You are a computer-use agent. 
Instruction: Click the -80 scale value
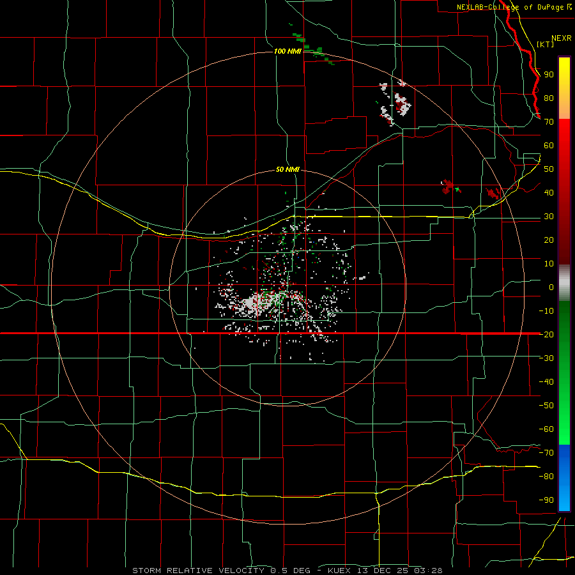tap(546, 477)
